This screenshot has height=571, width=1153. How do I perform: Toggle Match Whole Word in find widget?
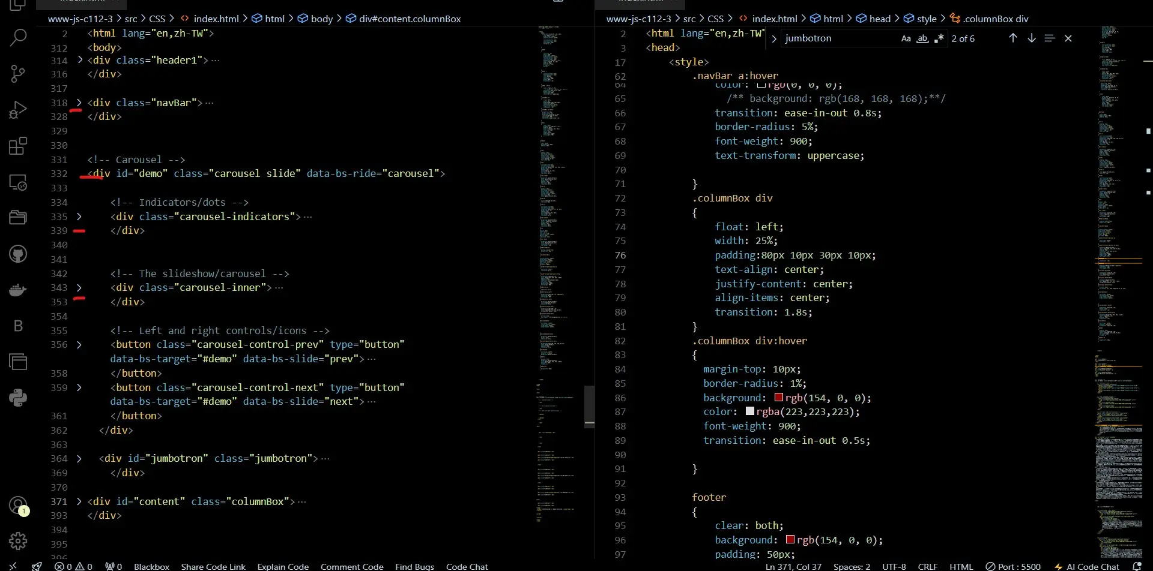pyautogui.click(x=922, y=38)
